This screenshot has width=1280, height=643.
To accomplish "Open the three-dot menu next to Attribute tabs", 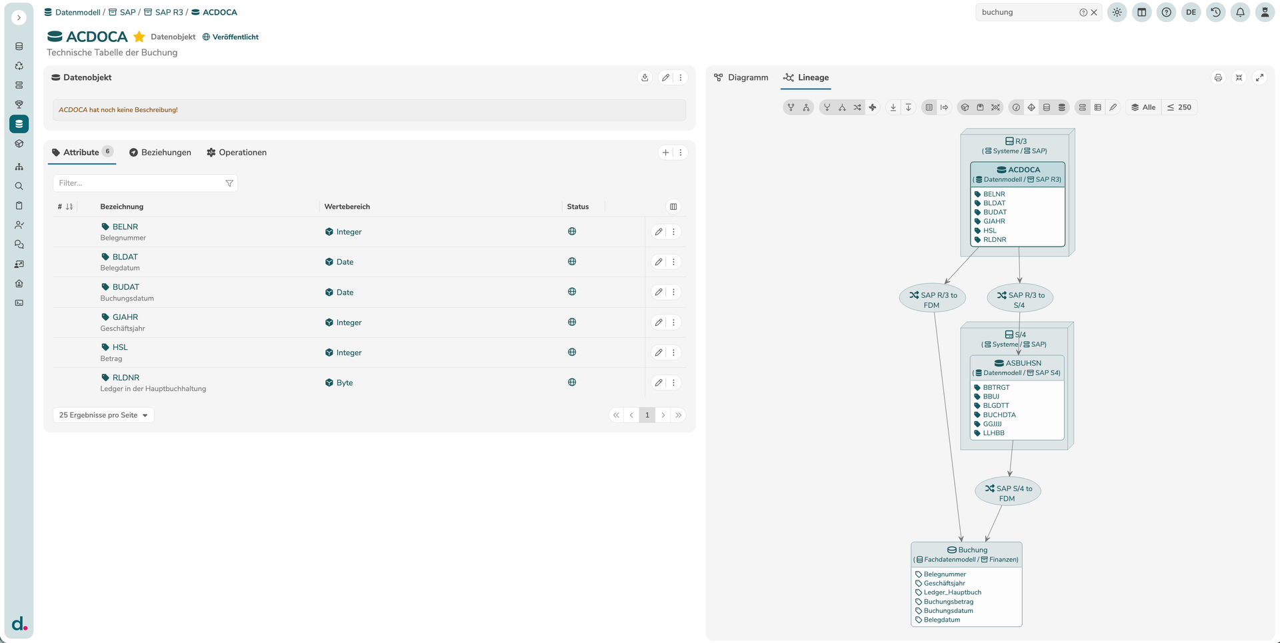I will [680, 152].
